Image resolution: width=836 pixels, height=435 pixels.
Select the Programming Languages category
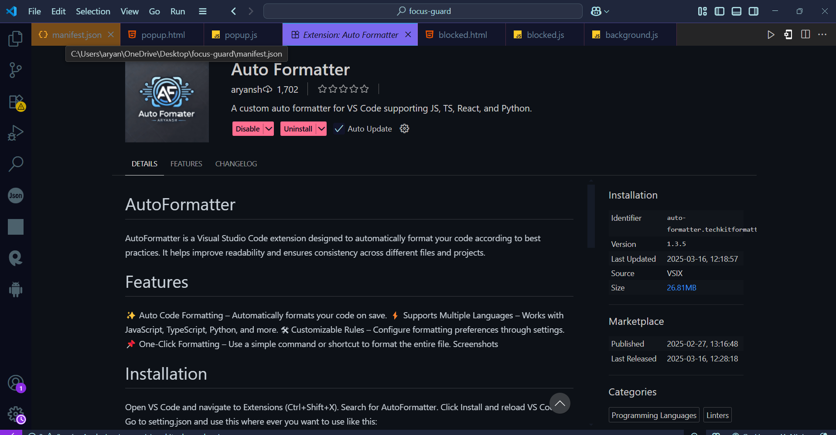coord(653,415)
